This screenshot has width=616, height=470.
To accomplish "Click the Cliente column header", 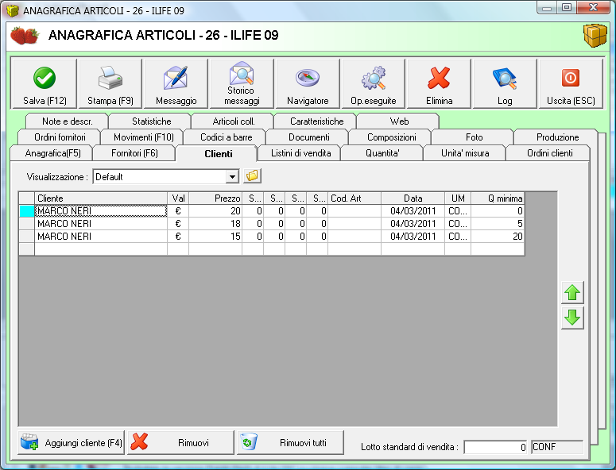I will pos(101,198).
